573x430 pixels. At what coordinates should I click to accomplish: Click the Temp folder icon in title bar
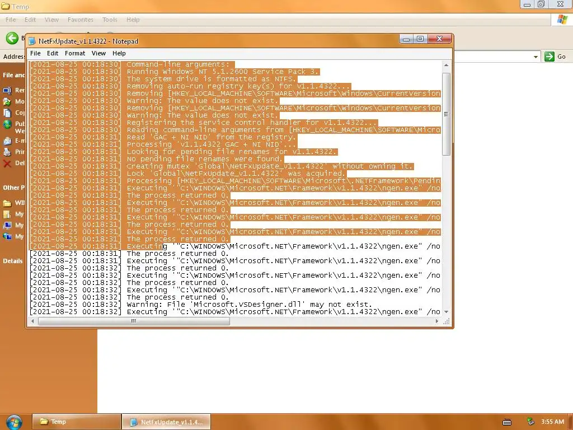[x=6, y=7]
